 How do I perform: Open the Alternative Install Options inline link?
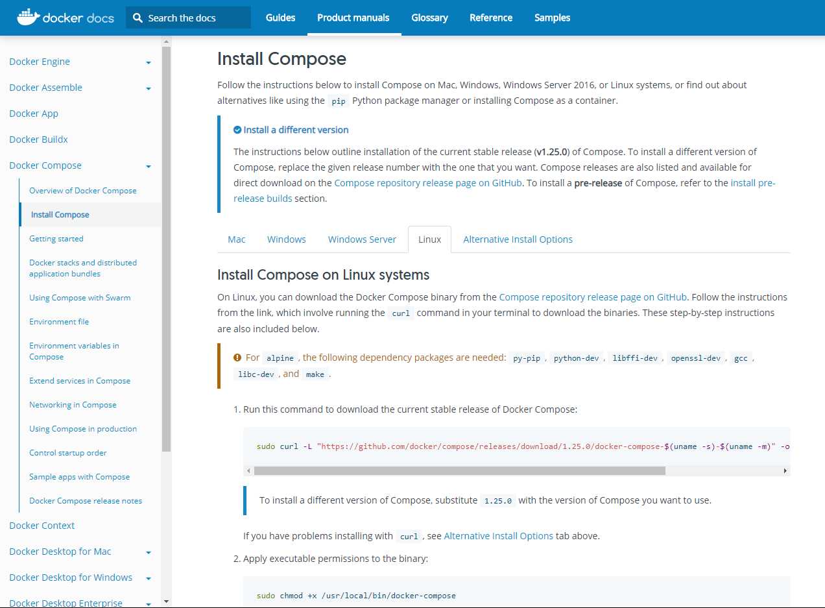pos(499,536)
